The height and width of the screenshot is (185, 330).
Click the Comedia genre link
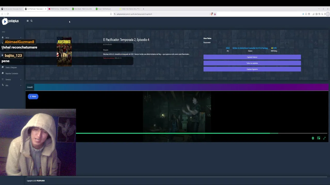point(252,48)
